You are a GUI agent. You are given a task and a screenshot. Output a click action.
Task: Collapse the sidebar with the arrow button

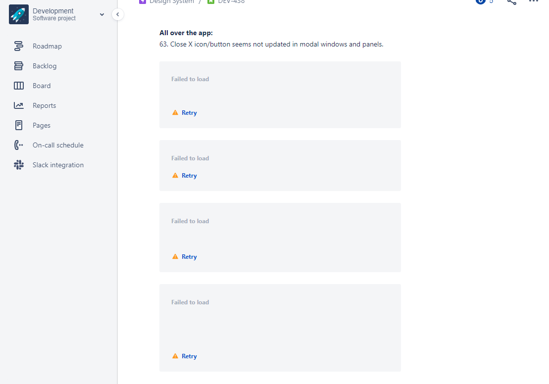[118, 14]
